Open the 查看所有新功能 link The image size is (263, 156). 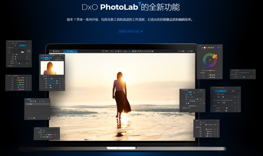(x=130, y=31)
